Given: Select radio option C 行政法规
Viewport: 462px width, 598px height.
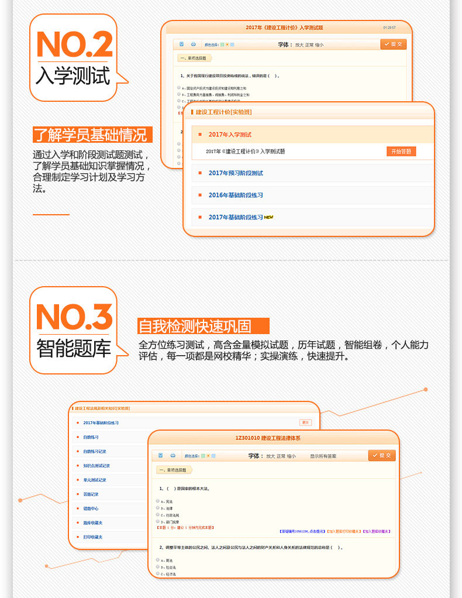Looking at the screenshot, I should coord(158,514).
